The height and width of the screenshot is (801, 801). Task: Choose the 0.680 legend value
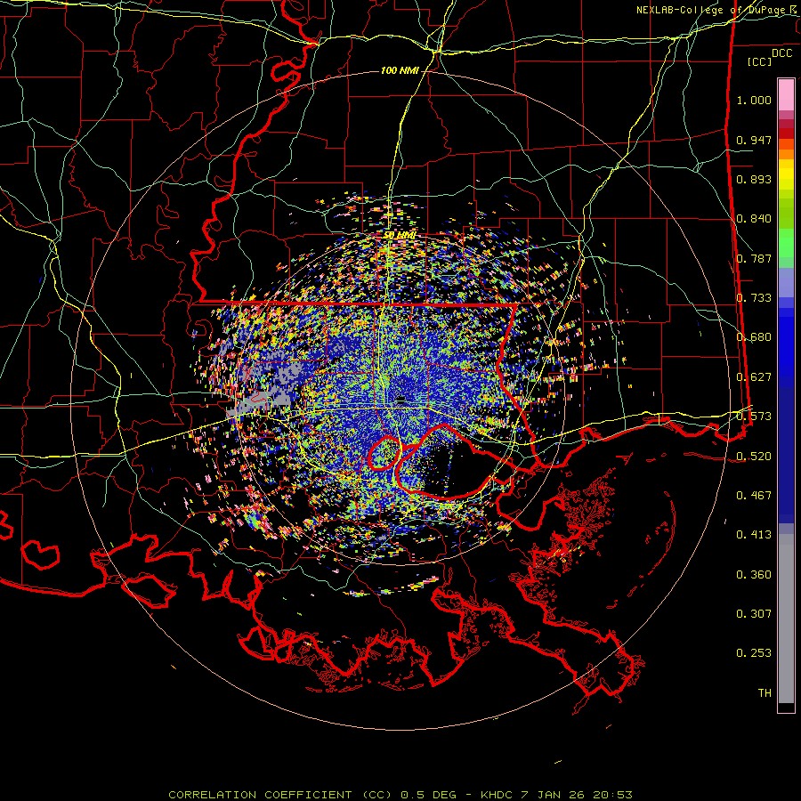tap(754, 337)
